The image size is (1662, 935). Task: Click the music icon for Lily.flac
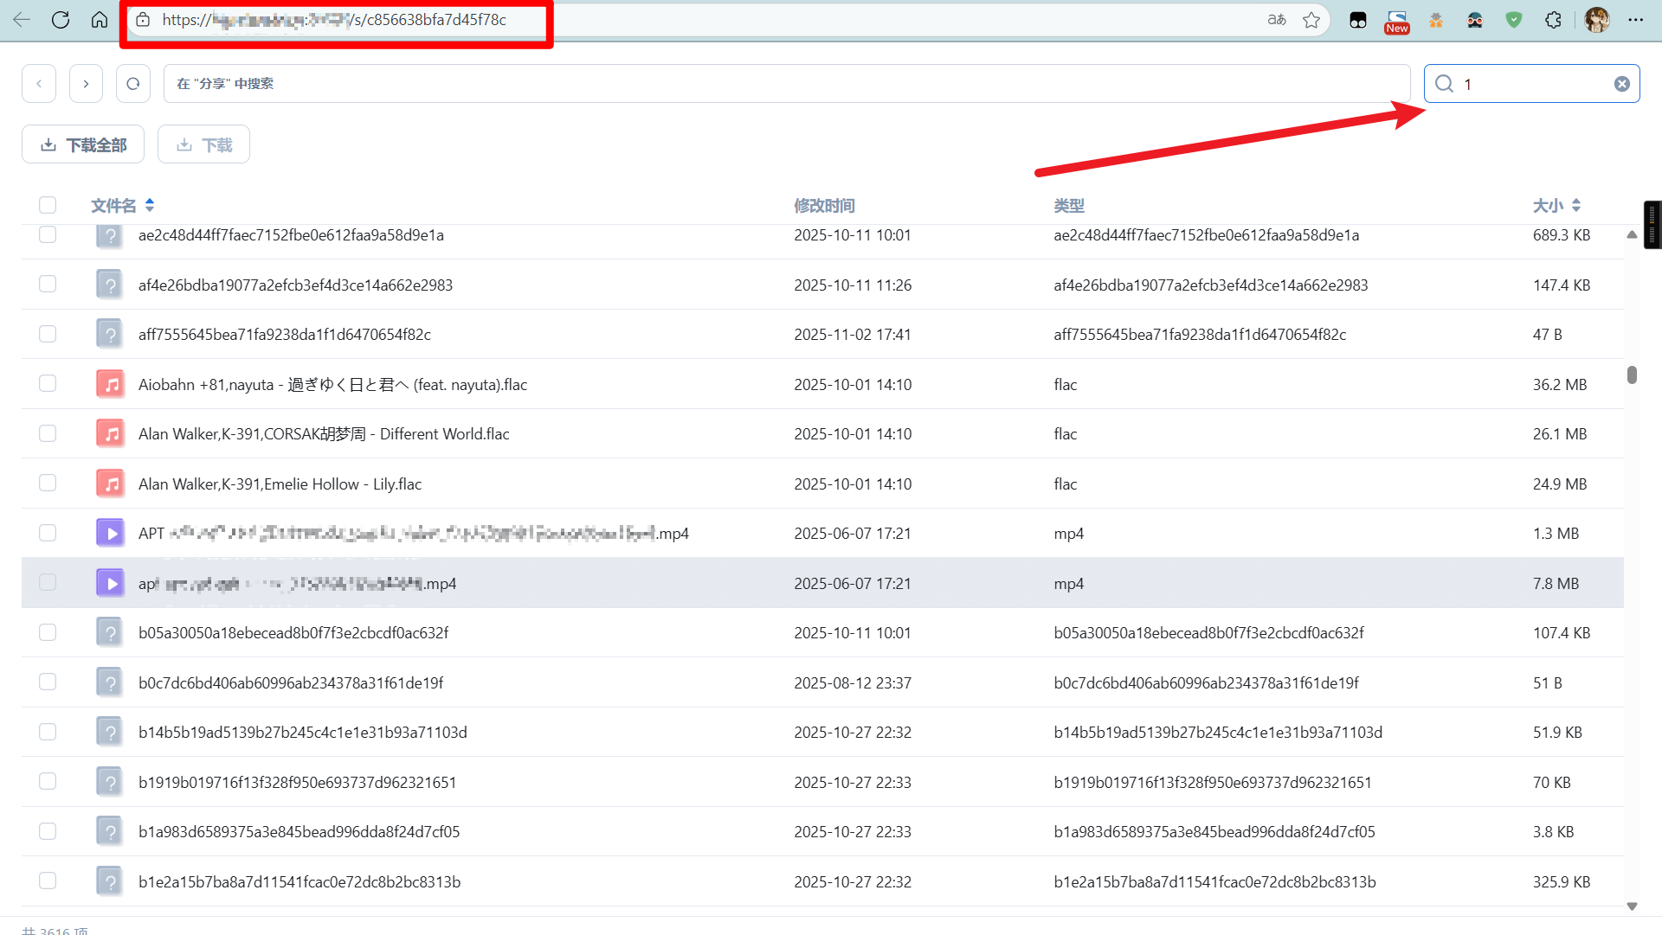(x=110, y=484)
